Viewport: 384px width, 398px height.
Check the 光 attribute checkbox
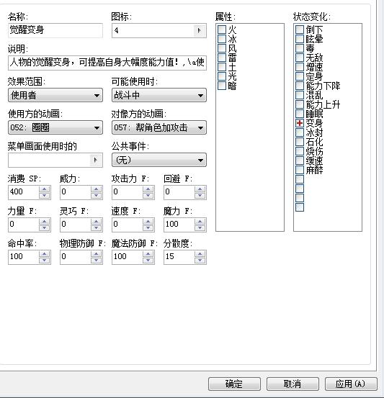click(222, 76)
